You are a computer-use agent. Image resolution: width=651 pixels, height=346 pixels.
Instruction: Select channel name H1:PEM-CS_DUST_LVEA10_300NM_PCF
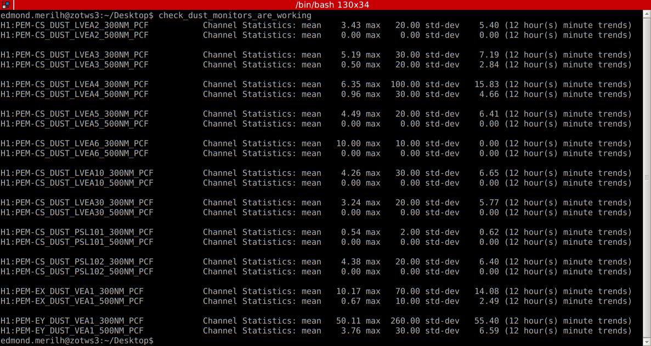(77, 173)
